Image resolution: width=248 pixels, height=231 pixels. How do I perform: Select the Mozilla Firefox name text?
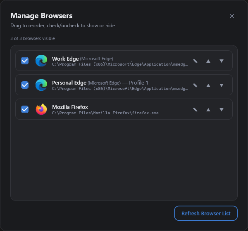point(70,107)
